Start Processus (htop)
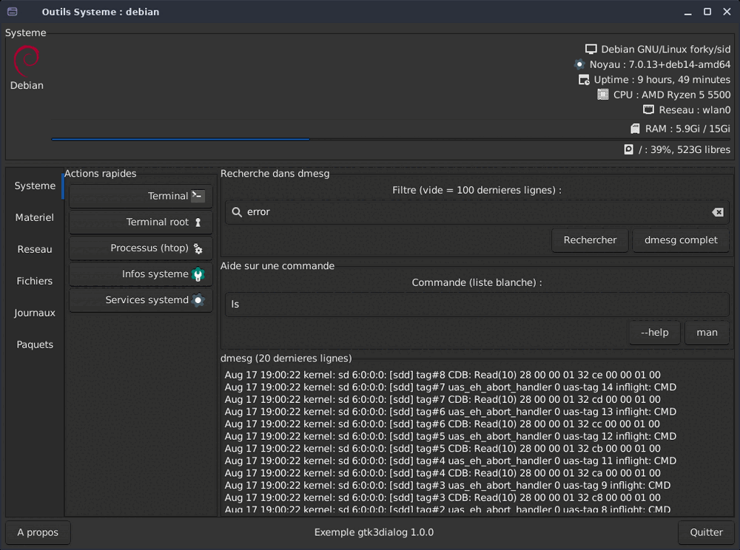The height and width of the screenshot is (550, 740). 141,248
